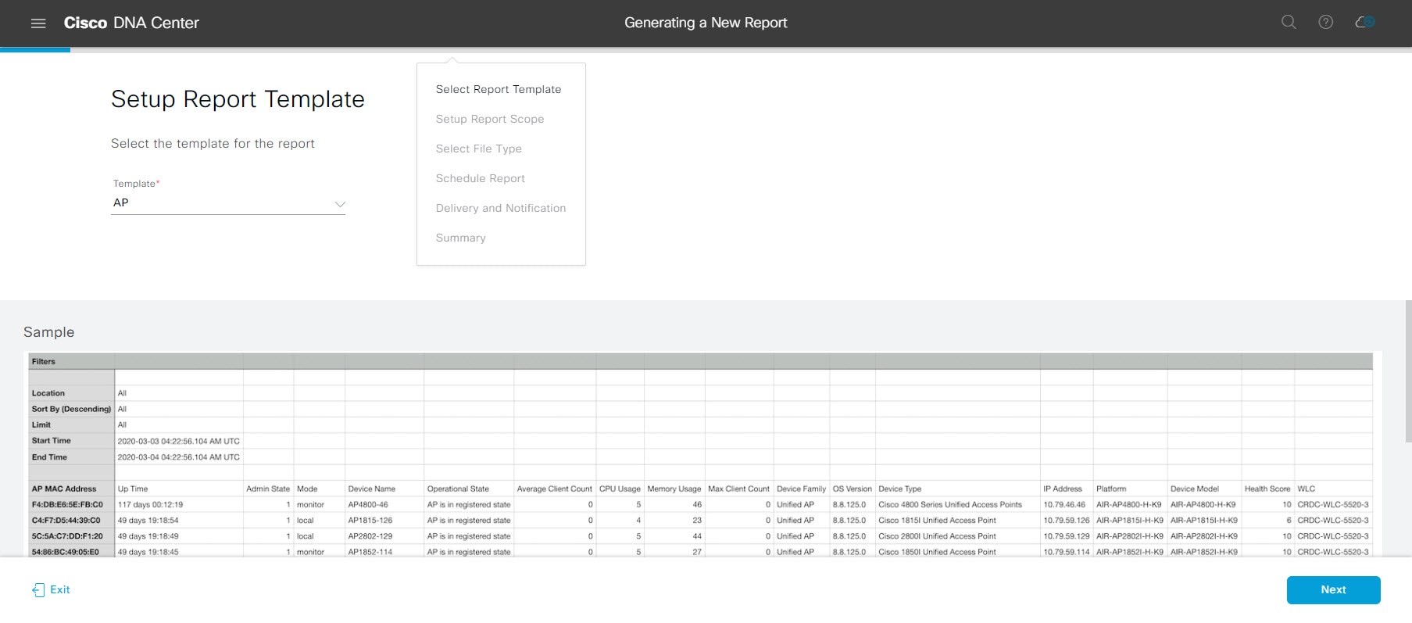Go to Delivery and Notification step
The width and height of the screenshot is (1412, 623).
tap(501, 208)
